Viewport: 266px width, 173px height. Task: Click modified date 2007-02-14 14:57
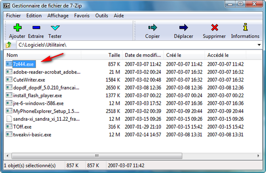(143, 134)
